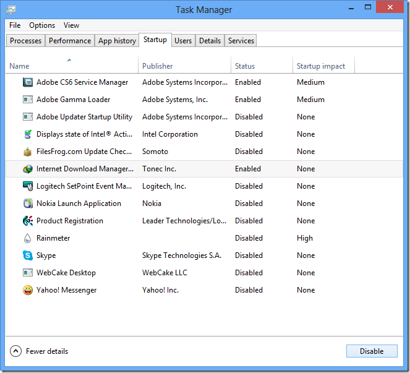
Task: Click the Internet Download Manager globe icon
Action: pyautogui.click(x=28, y=169)
